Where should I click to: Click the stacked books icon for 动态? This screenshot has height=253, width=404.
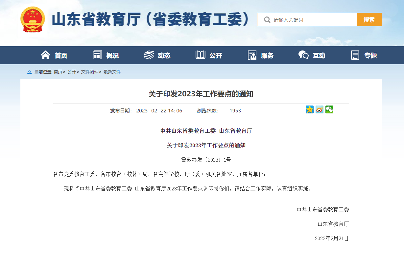149,55
